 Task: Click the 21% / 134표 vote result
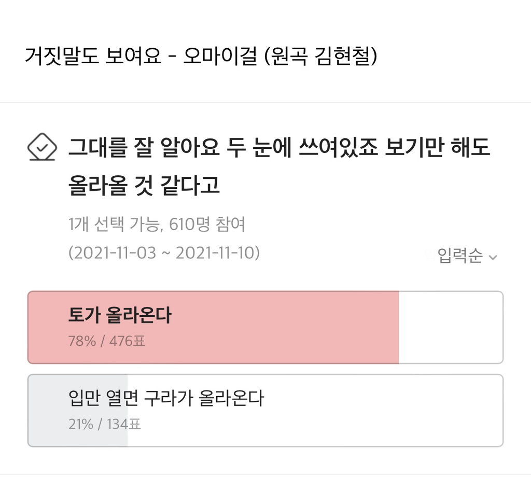[x=105, y=425]
